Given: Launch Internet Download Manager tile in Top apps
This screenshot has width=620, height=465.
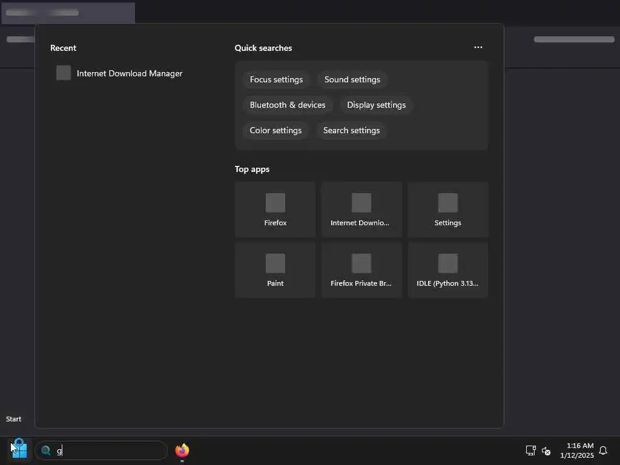Looking at the screenshot, I should (361, 209).
